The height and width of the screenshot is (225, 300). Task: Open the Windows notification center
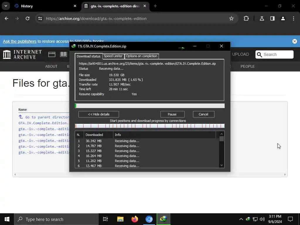click(290, 219)
